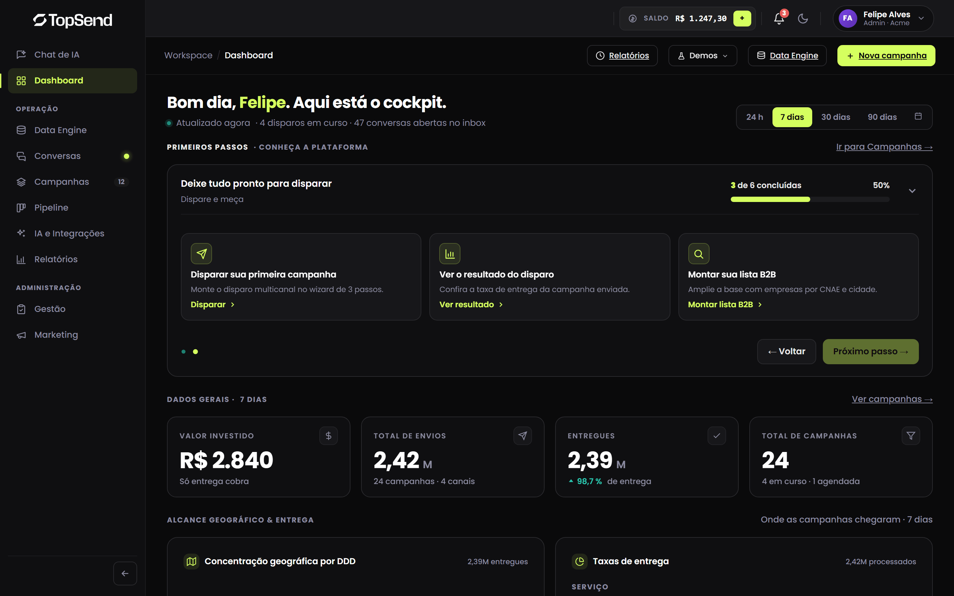The width and height of the screenshot is (954, 596).
Task: Click the saldo coin icon
Action: click(x=632, y=19)
